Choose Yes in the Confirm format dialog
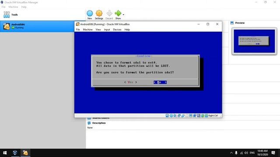The height and width of the screenshot is (157, 280). point(130,82)
